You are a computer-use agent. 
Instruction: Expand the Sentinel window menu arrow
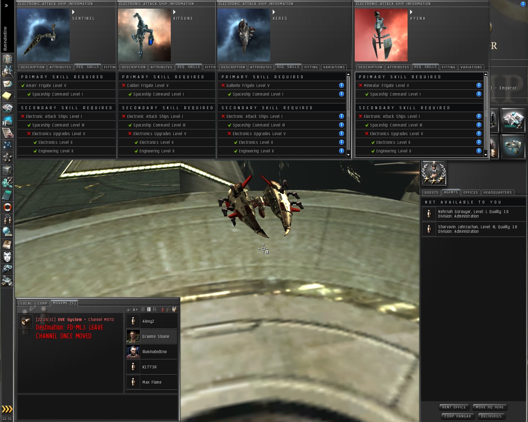74,12
